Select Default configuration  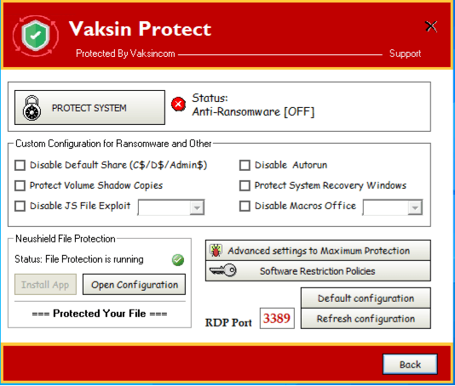coord(366,298)
